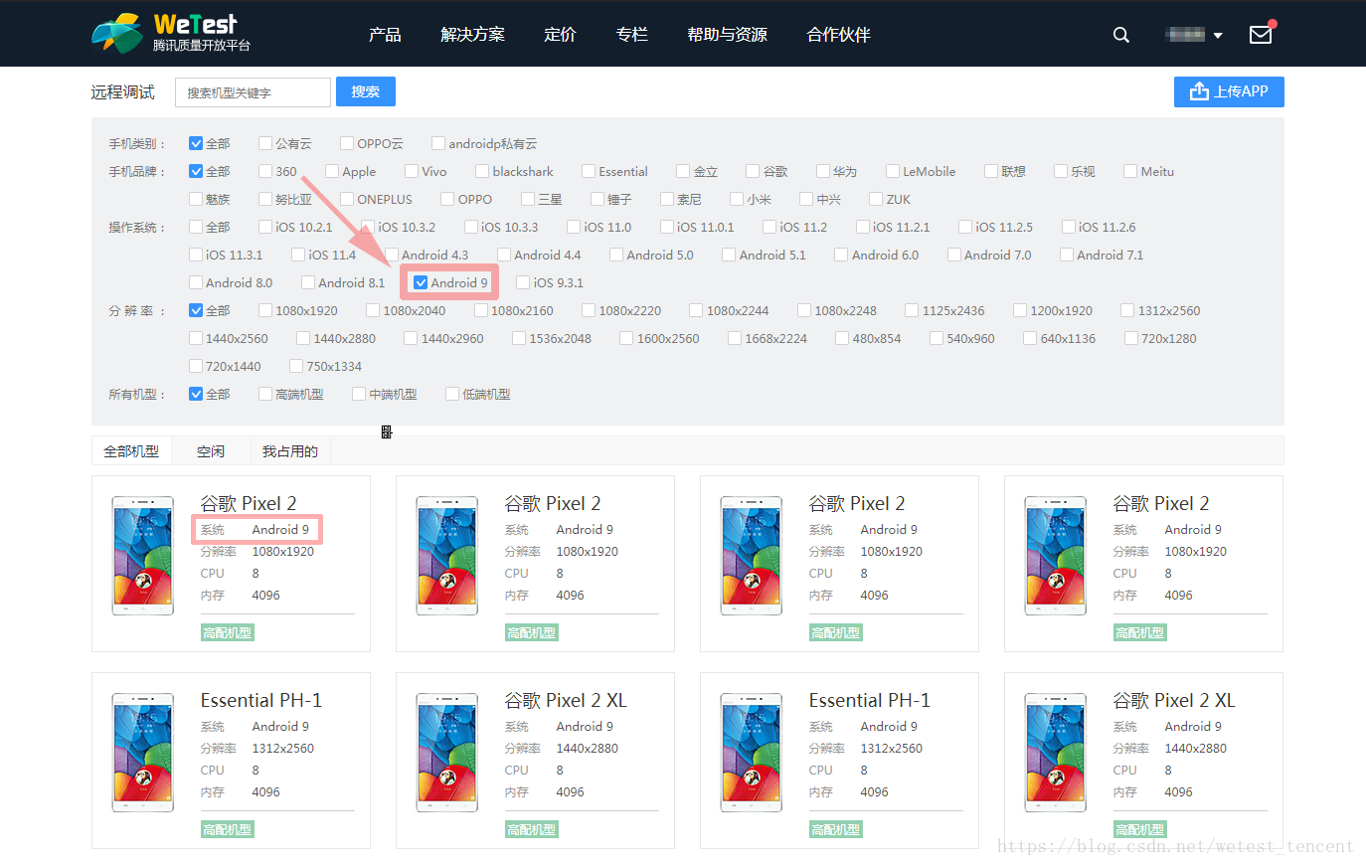Click the first Pixel 2 XL phone thumbnail
Viewport: 1366px width, 866px height.
click(x=447, y=753)
